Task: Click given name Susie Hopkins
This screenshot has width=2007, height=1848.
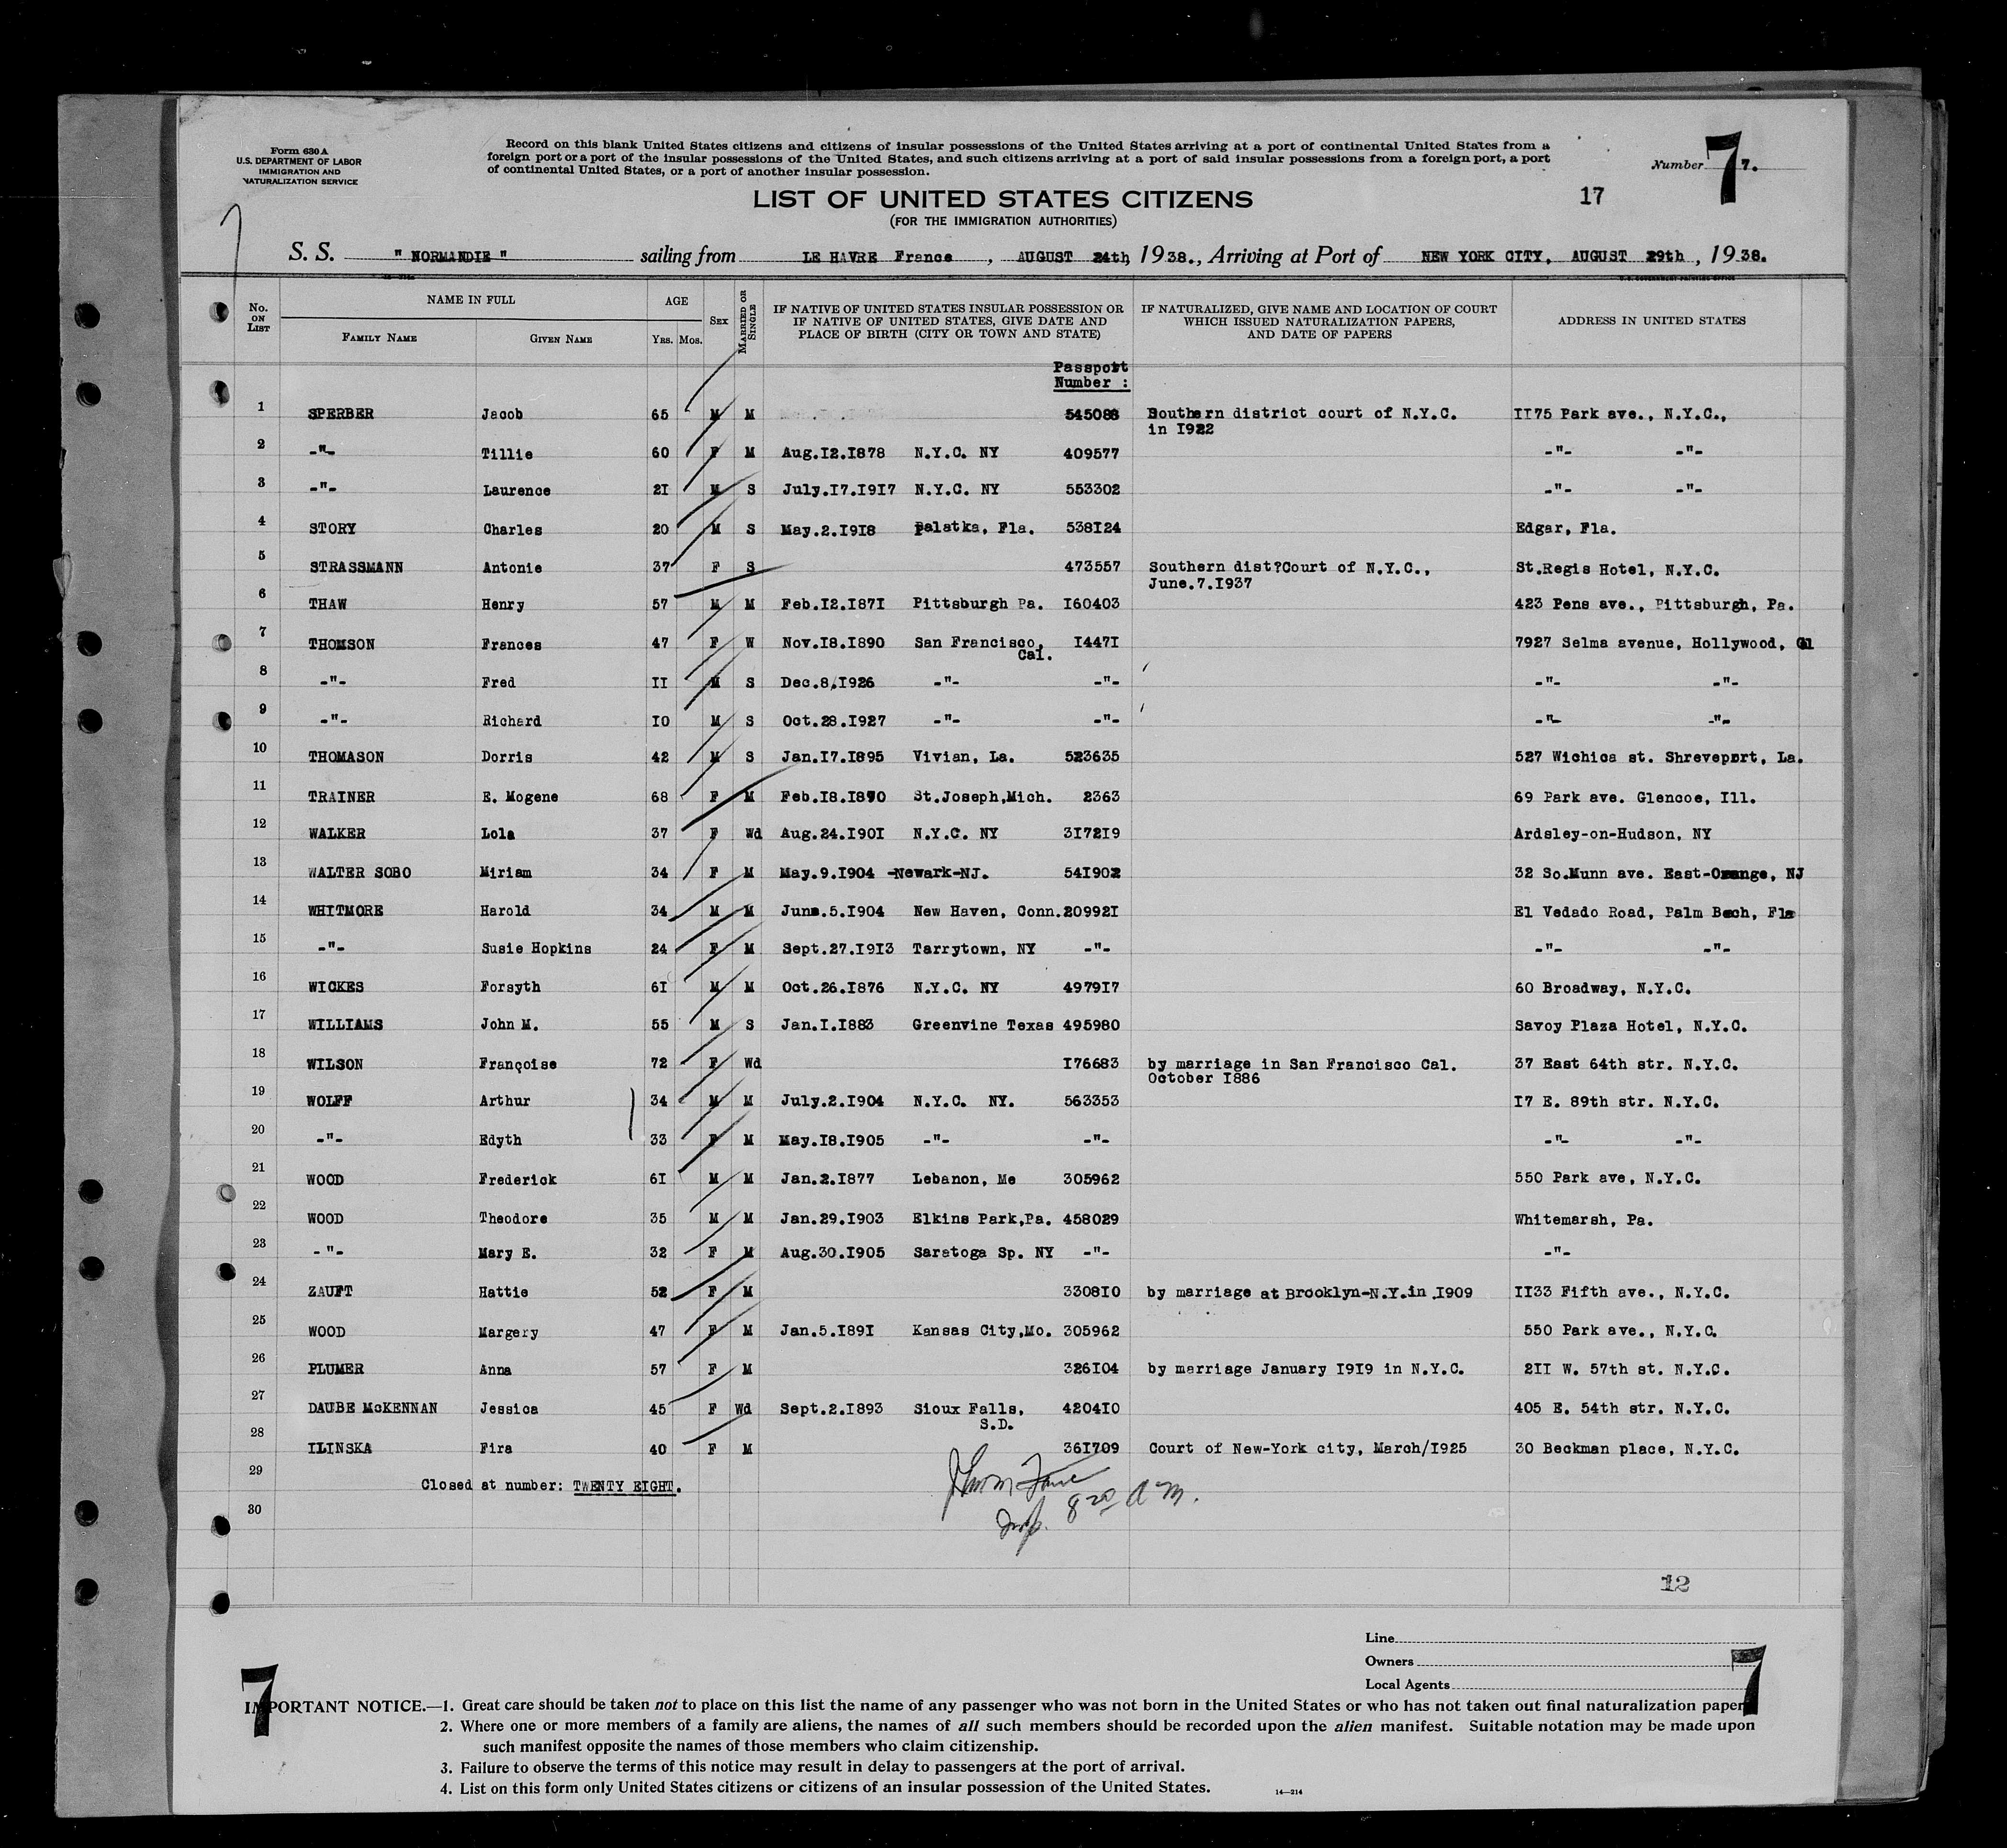Action: (x=536, y=949)
